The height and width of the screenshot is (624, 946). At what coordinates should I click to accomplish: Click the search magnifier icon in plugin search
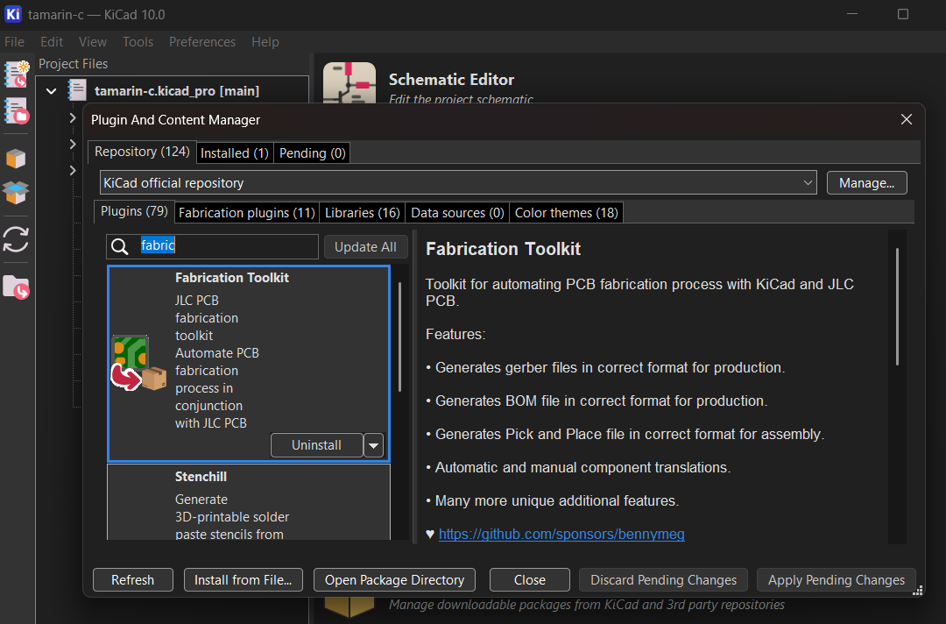pyautogui.click(x=119, y=247)
